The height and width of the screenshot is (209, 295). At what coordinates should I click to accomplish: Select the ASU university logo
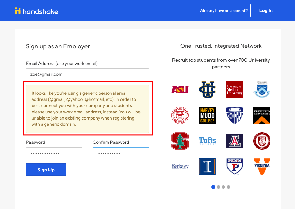(x=180, y=89)
